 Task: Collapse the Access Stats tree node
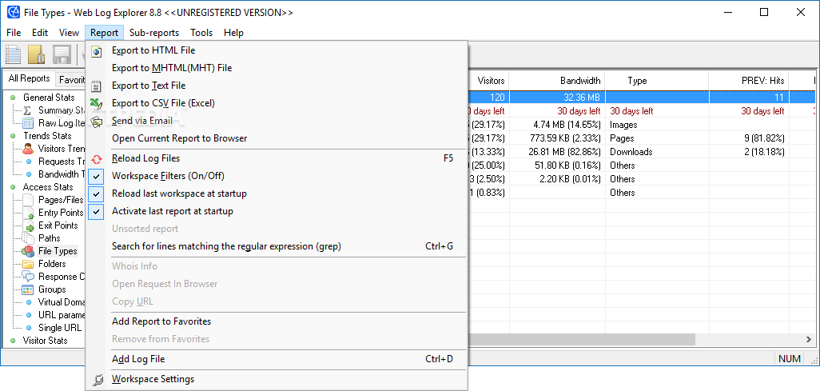(13, 187)
